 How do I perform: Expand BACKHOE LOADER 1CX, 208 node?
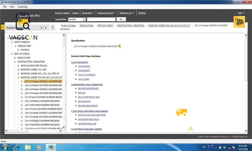18,70
